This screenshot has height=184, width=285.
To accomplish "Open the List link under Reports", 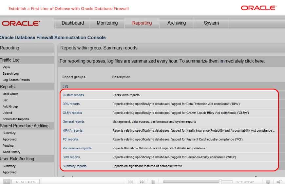I will (5, 100).
